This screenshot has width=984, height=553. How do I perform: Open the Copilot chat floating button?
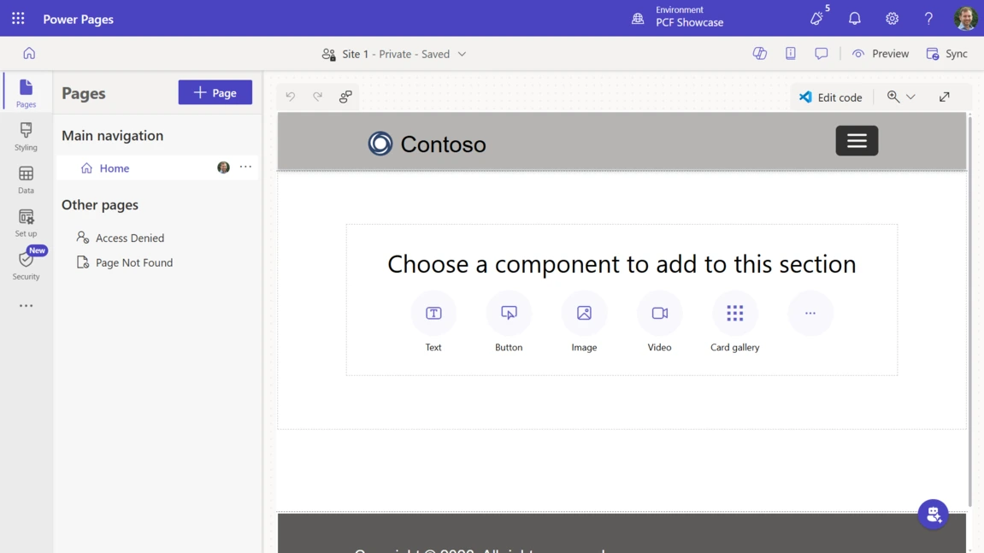point(934,515)
